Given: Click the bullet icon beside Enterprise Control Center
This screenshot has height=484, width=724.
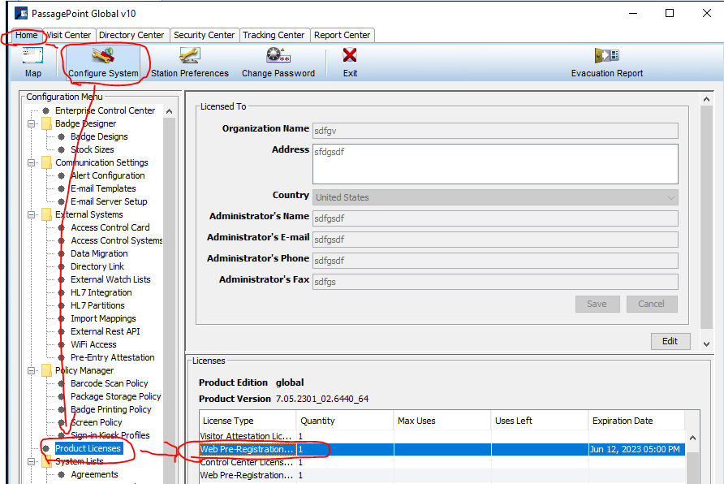Looking at the screenshot, I should pyautogui.click(x=45, y=110).
